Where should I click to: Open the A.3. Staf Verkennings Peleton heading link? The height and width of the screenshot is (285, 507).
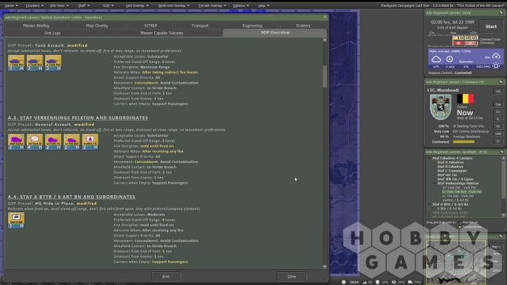click(78, 118)
